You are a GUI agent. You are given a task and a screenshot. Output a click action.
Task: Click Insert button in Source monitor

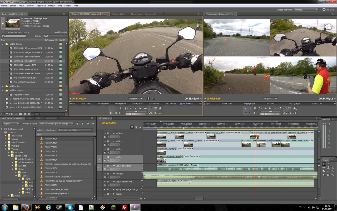point(151,113)
